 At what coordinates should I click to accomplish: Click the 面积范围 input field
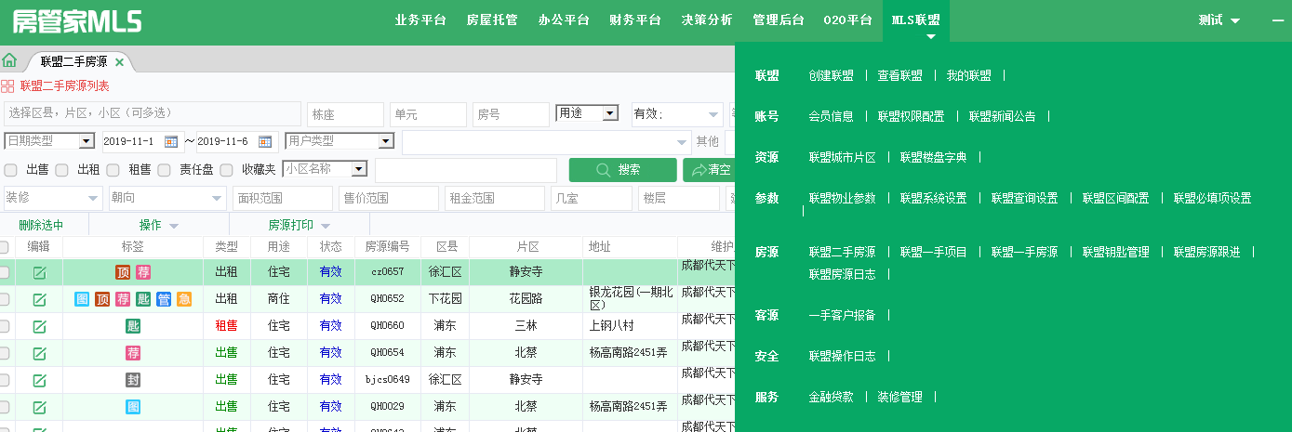pyautogui.click(x=283, y=199)
